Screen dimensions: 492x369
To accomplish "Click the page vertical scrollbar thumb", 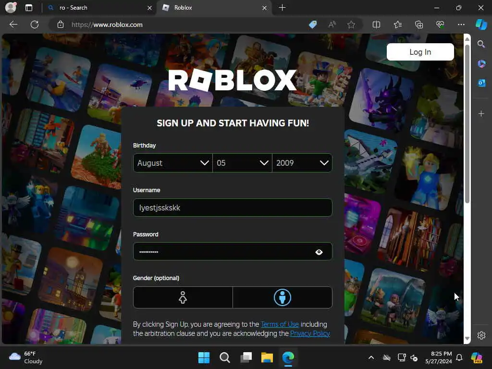I will pos(467,124).
